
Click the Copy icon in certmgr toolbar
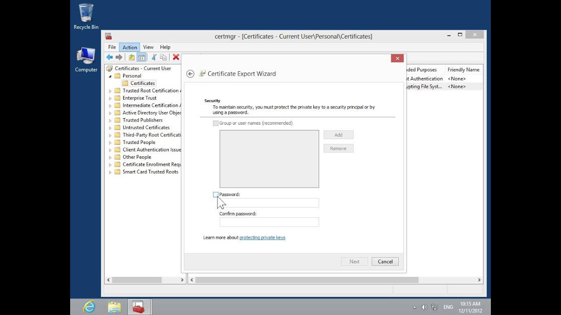[163, 57]
